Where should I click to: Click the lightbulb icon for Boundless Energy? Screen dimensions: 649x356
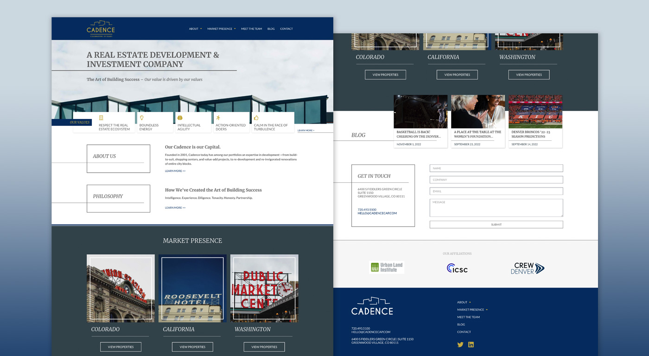pos(142,118)
